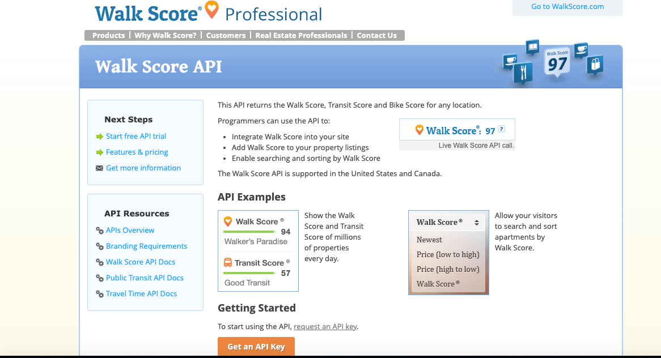
Task: Click the Transit Score bus icon
Action: click(x=228, y=263)
